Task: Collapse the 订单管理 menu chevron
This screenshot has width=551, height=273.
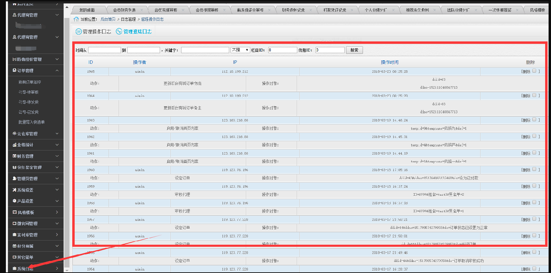Action: (x=57, y=70)
